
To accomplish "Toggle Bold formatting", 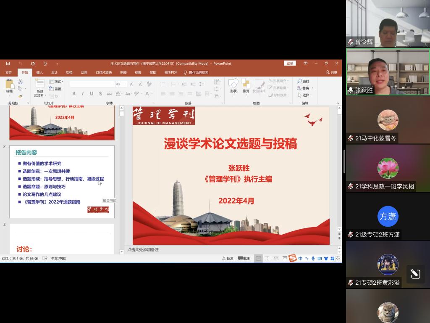I will pyautogui.click(x=74, y=94).
